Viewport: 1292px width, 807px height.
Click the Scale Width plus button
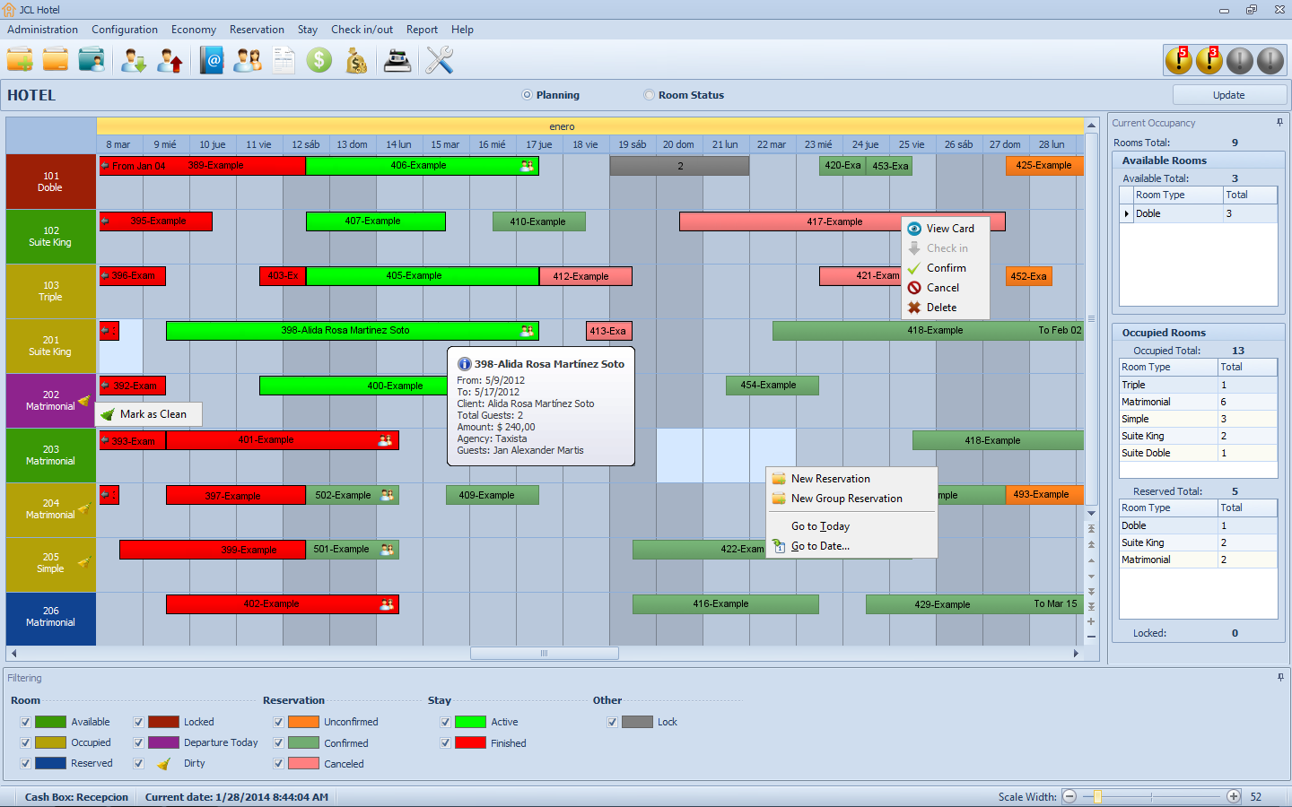[1234, 796]
